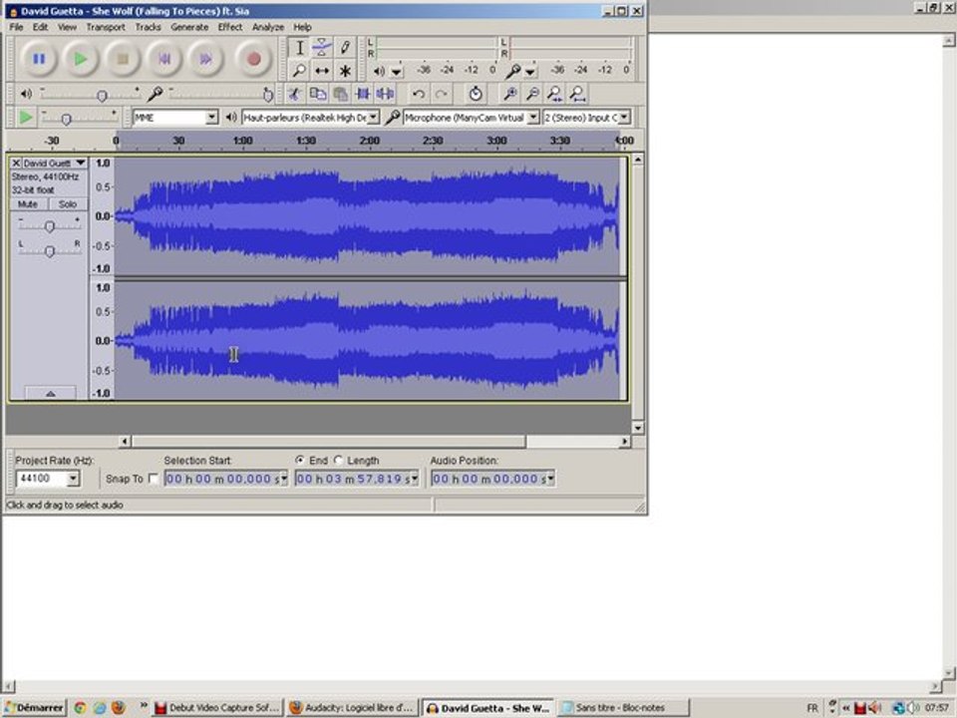Image resolution: width=957 pixels, height=718 pixels.
Task: Skip to End of the track
Action: [x=205, y=59]
